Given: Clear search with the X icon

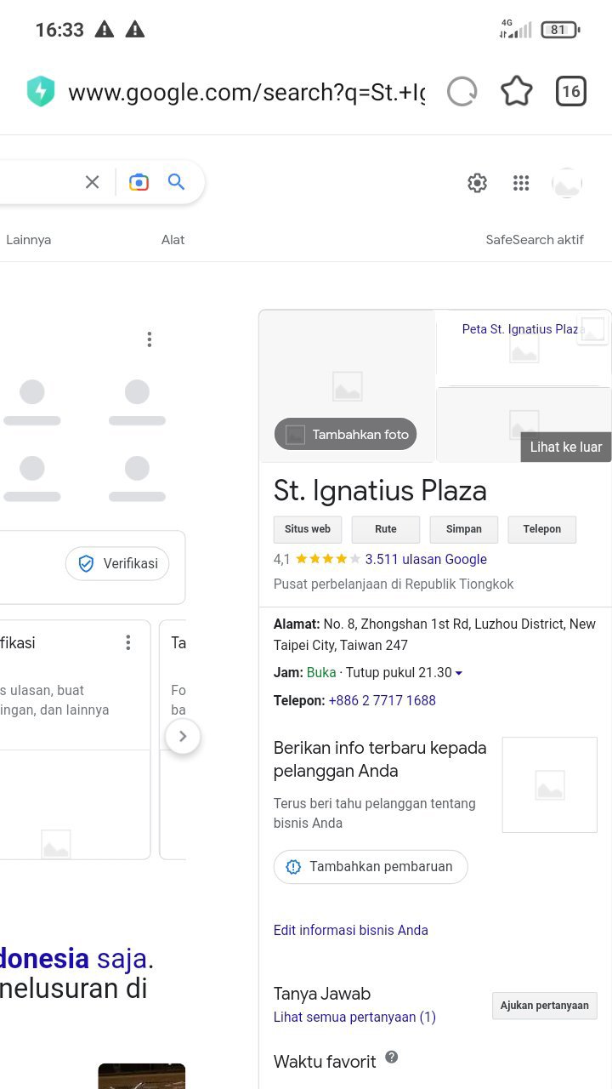Looking at the screenshot, I should point(93,182).
